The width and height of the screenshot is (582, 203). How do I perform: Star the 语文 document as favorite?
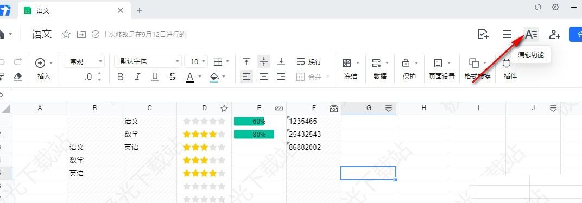tap(66, 35)
